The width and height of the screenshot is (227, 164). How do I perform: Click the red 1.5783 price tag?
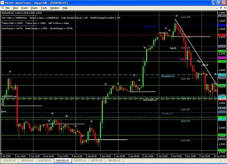[222, 35]
